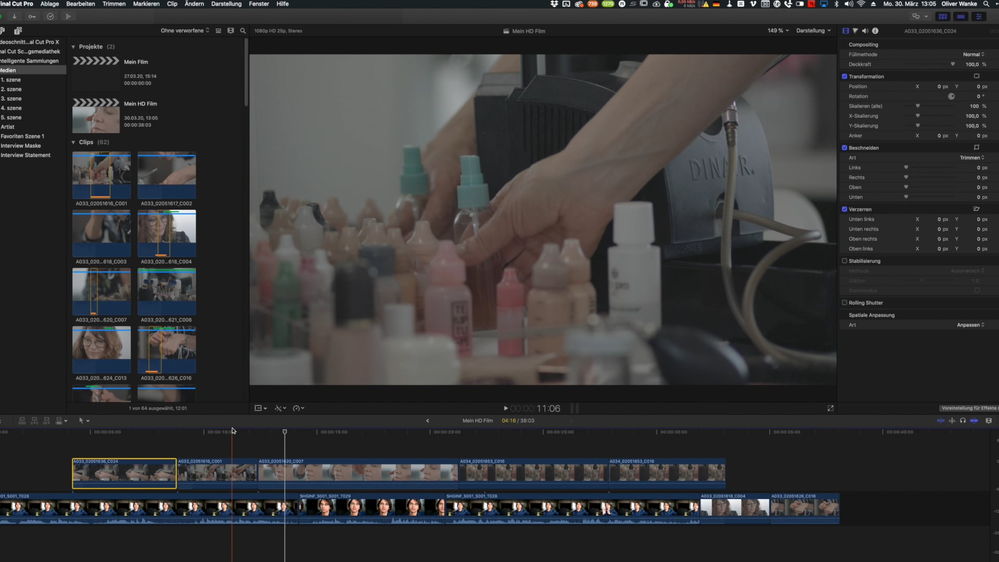Open the Color inspector triangle icon
Image resolution: width=999 pixels, height=562 pixels.
pos(855,31)
